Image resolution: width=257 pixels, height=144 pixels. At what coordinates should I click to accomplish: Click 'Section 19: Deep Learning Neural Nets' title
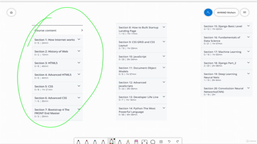click(x=220, y=76)
